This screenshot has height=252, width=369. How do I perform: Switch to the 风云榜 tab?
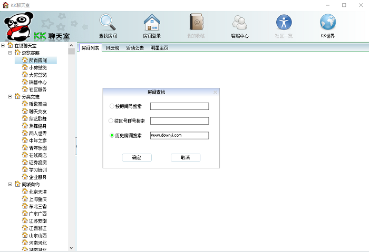pyautogui.click(x=112, y=48)
